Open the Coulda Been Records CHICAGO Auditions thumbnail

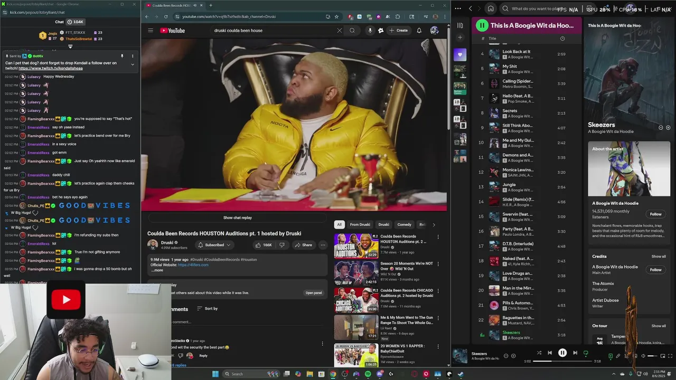tap(356, 300)
